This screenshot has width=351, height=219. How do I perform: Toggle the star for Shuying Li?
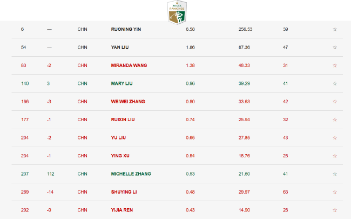(335, 192)
